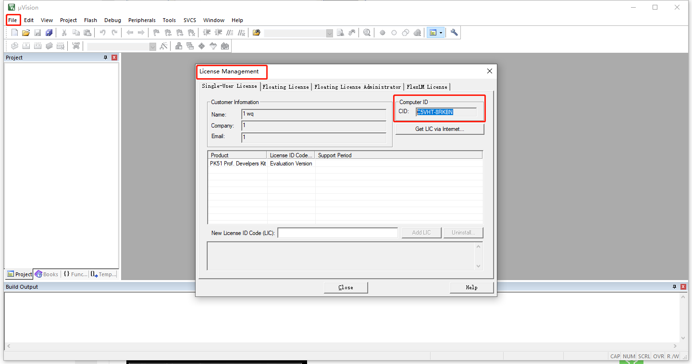Click the Clear All Bookmarks icon
692x364 pixels.
(191, 33)
